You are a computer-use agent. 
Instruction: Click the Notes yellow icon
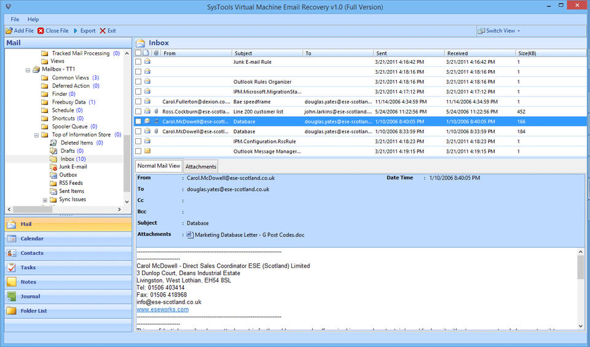12,282
